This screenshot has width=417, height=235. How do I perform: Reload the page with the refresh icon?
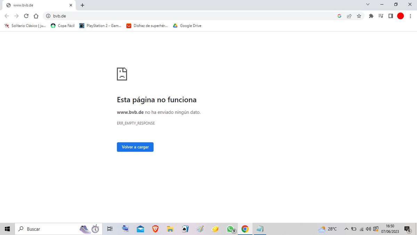point(26,16)
